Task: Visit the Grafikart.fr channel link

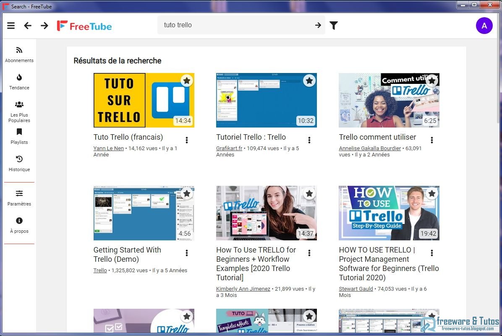Action: click(229, 148)
